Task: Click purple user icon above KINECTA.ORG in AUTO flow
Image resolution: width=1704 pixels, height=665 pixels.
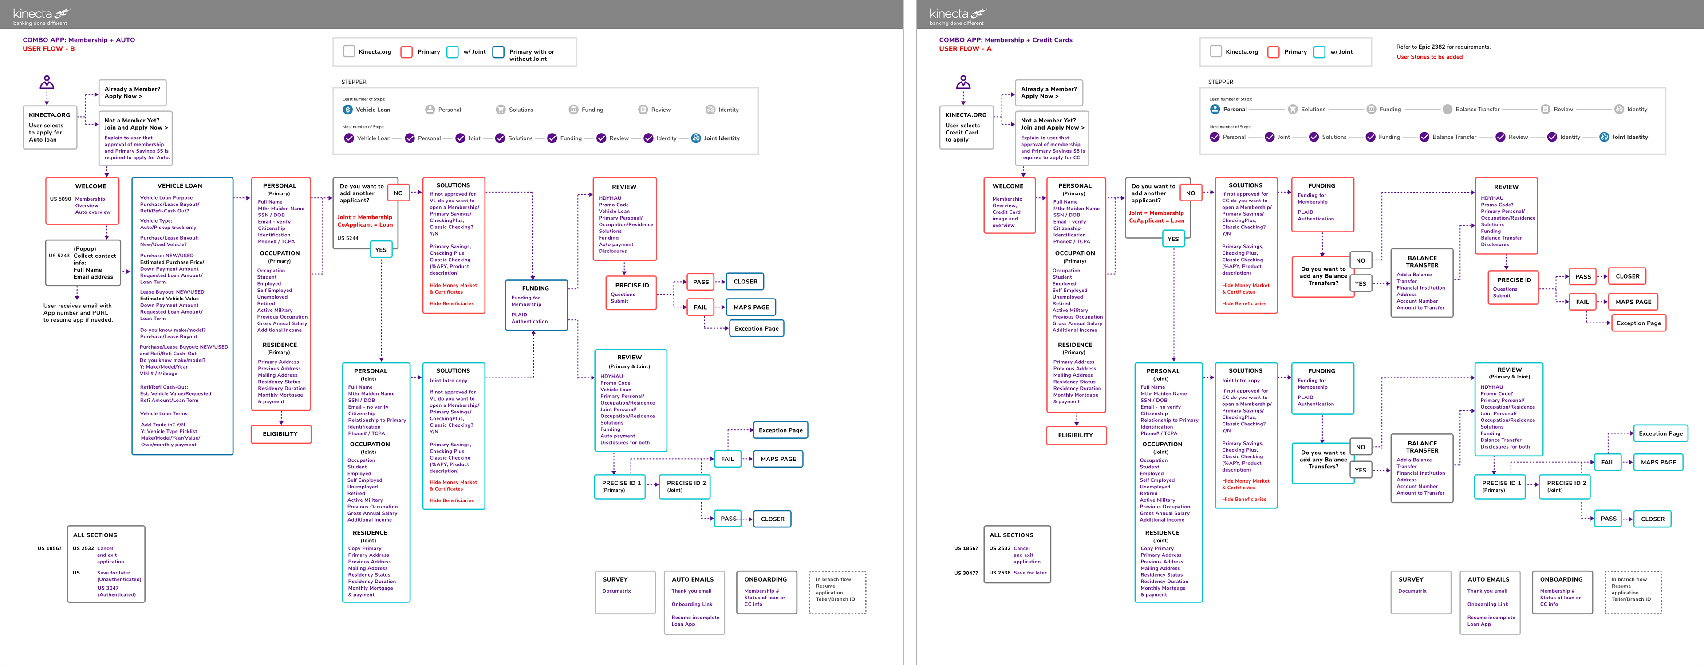Action: (46, 83)
